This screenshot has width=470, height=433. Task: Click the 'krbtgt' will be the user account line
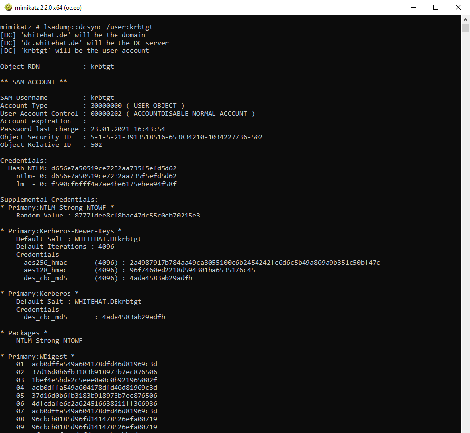click(x=74, y=50)
